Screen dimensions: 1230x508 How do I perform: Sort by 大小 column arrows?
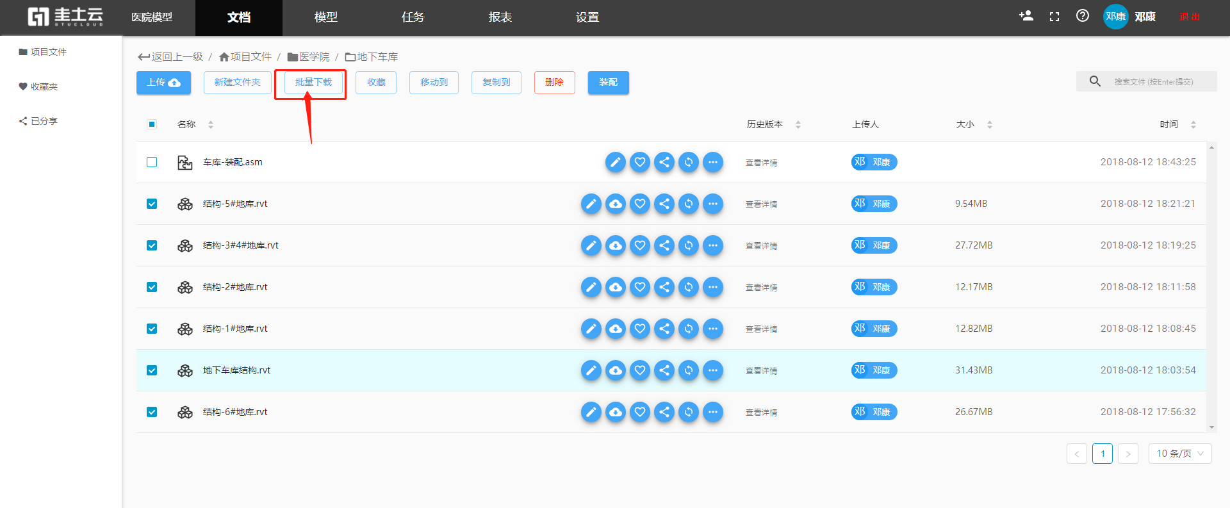990,125
